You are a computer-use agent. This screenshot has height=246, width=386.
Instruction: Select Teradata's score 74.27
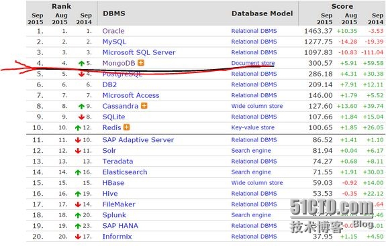pos(322,162)
